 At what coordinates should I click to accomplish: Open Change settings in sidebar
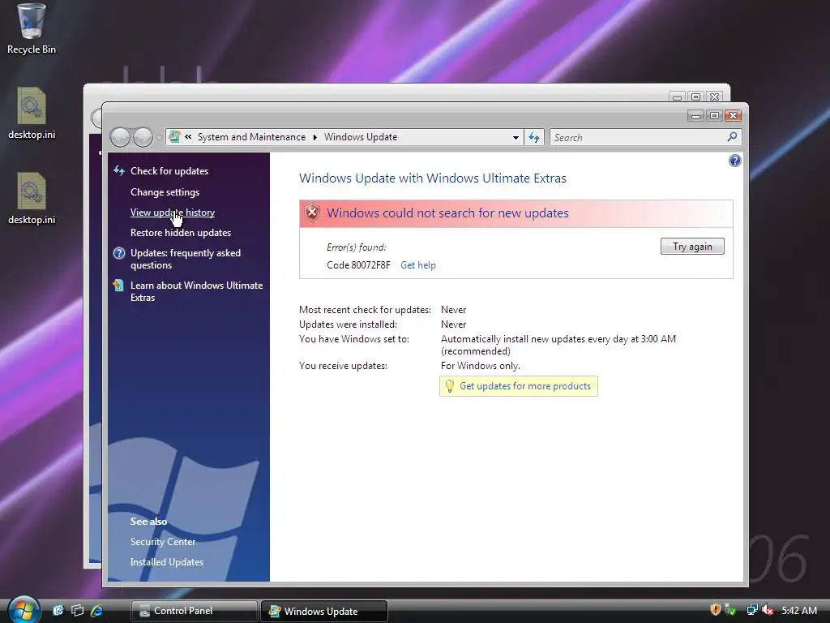point(165,191)
